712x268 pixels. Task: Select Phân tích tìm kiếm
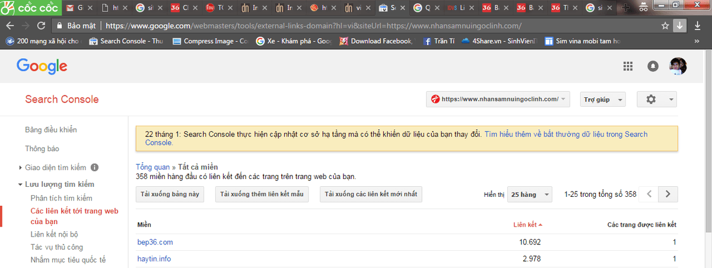[62, 198]
